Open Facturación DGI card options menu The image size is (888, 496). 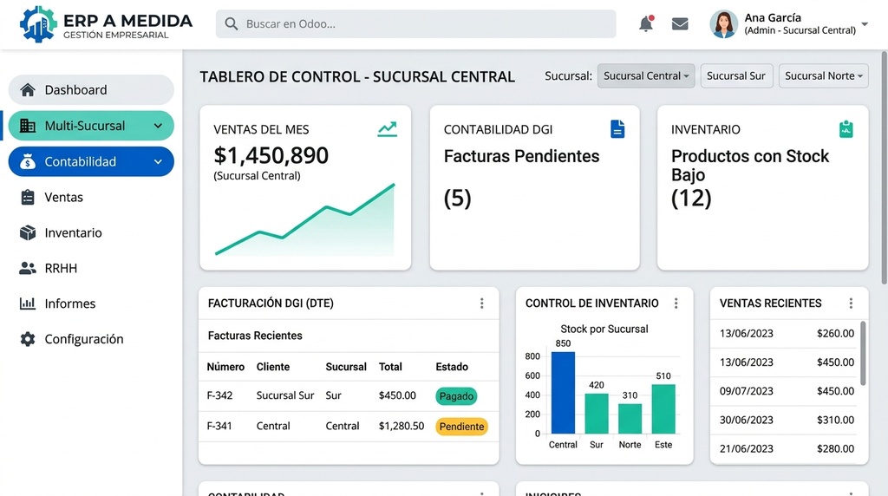point(482,303)
